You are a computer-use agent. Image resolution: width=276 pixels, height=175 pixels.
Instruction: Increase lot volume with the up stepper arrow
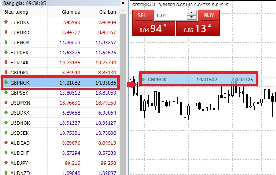pos(191,13)
